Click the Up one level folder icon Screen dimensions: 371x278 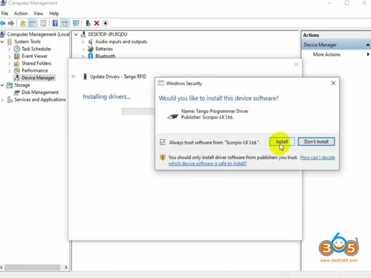(x=23, y=23)
